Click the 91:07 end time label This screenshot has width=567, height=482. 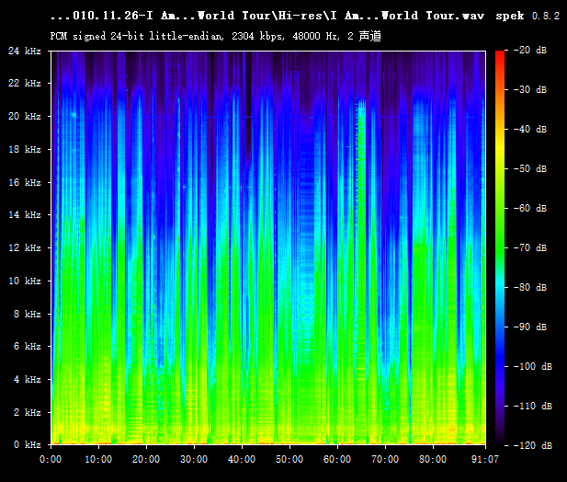[x=485, y=460]
